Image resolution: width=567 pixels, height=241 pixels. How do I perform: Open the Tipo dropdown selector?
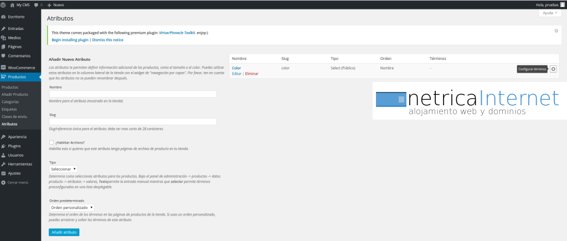(x=63, y=168)
